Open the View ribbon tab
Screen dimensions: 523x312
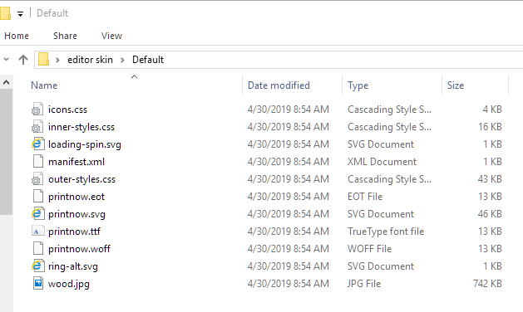point(111,36)
